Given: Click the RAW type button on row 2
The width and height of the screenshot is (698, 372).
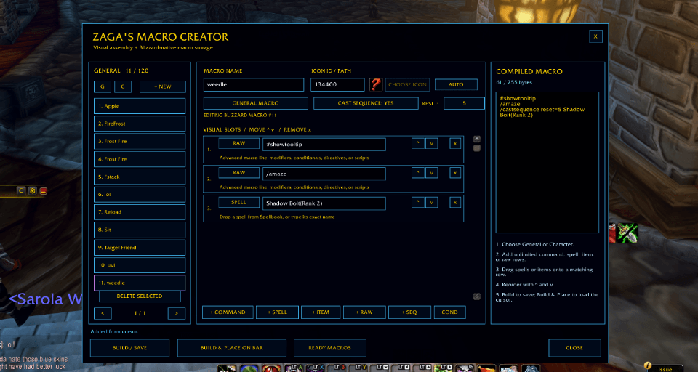Looking at the screenshot, I should click(x=238, y=173).
